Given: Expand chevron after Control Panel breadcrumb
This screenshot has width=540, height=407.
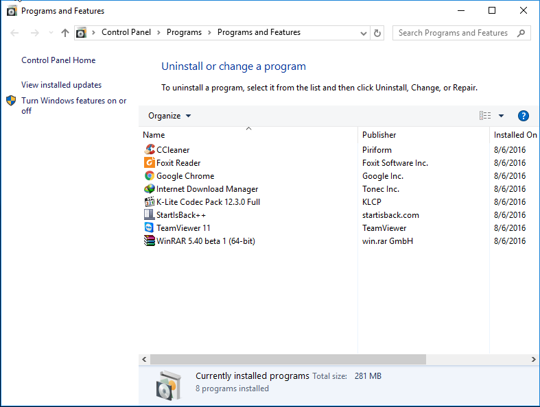Looking at the screenshot, I should [x=159, y=33].
